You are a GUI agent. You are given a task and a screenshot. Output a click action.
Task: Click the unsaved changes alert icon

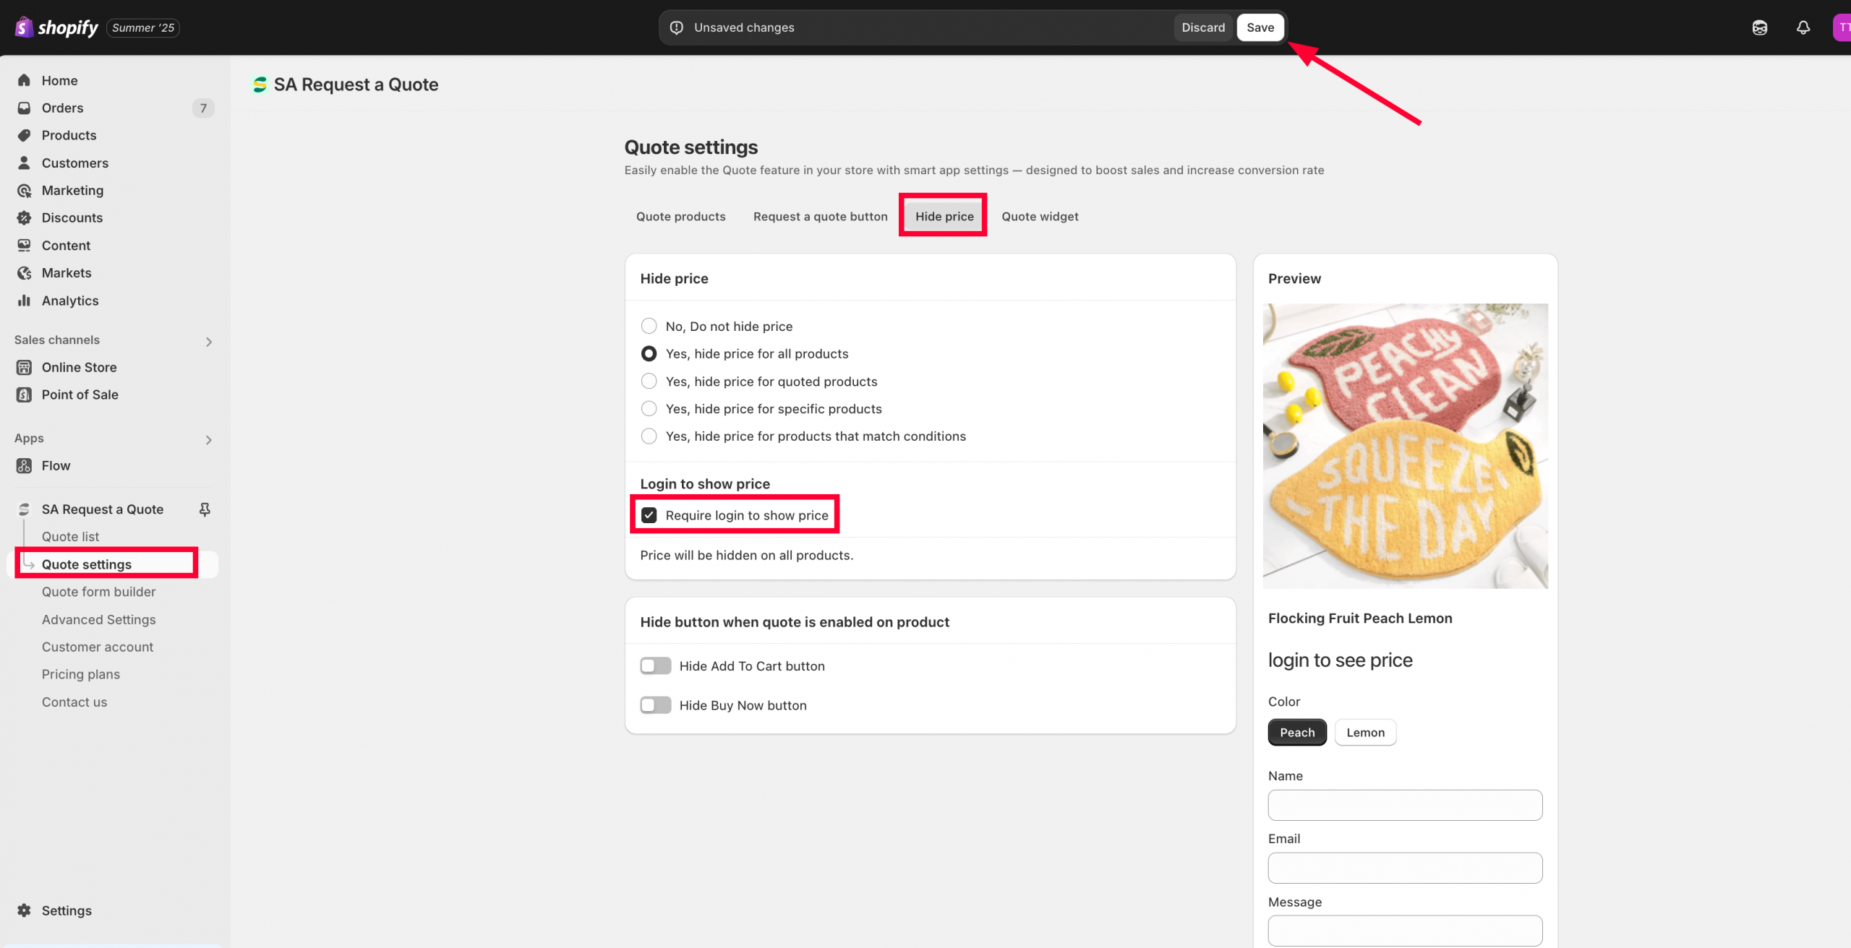tap(677, 27)
